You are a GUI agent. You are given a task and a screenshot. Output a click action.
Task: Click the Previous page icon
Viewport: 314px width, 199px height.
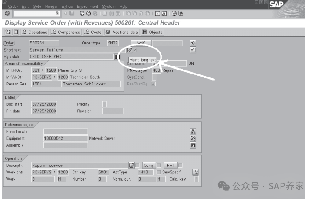tap(135, 13)
